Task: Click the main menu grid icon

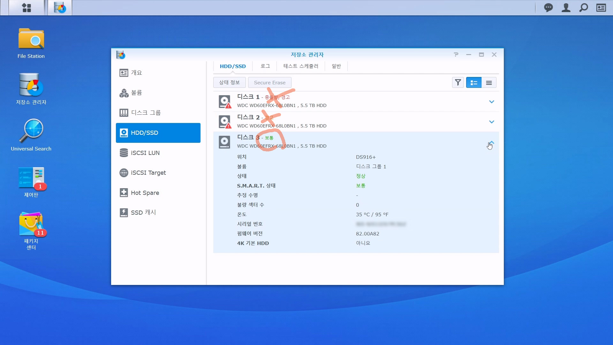Action: click(26, 8)
